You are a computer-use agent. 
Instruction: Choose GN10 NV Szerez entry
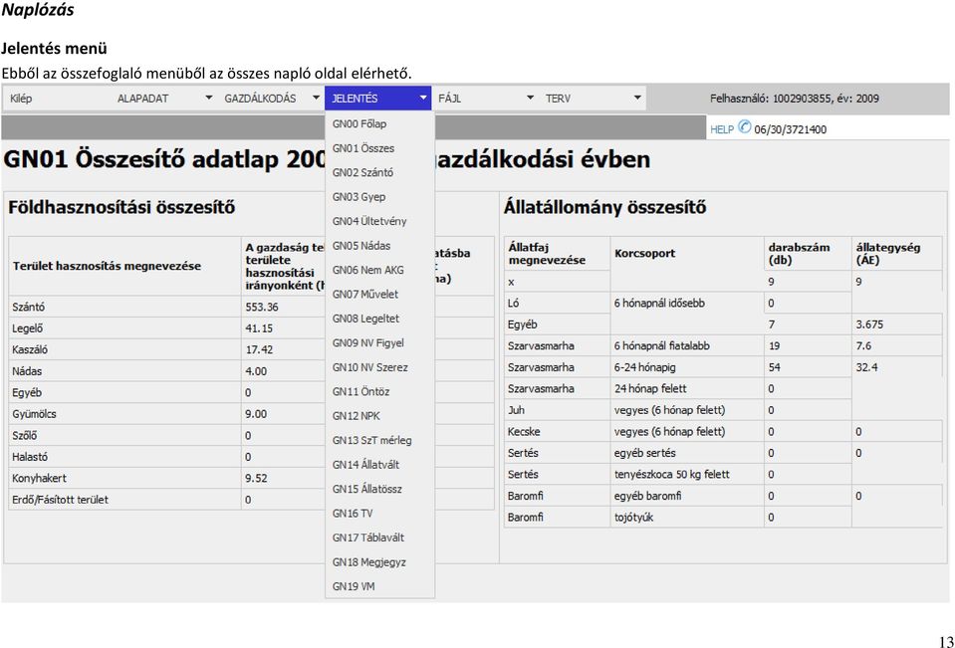tap(370, 367)
